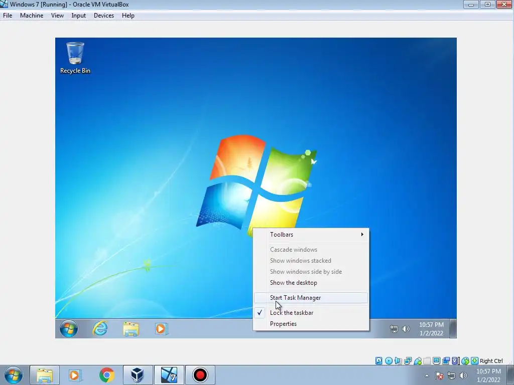This screenshot has width=514, height=385.
Task: Click VirtualBox hard disk activity indicator
Action: click(378, 361)
